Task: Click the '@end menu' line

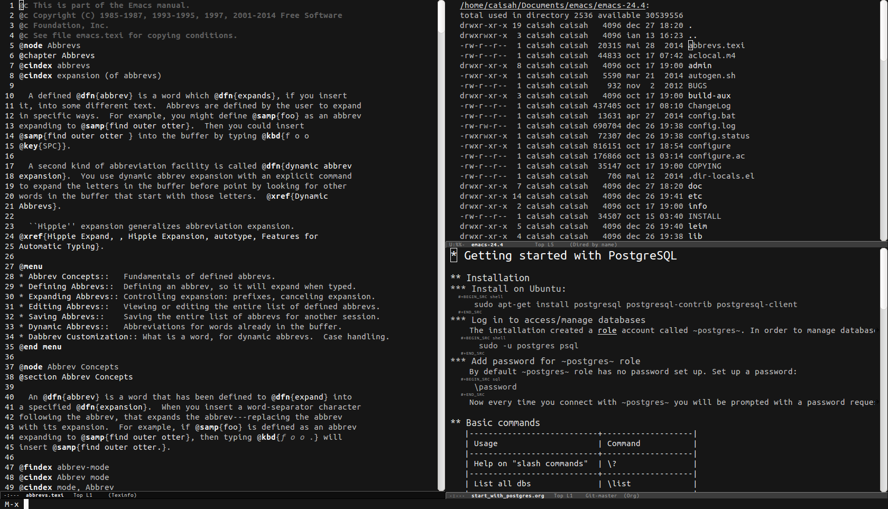Action: [x=40, y=347]
